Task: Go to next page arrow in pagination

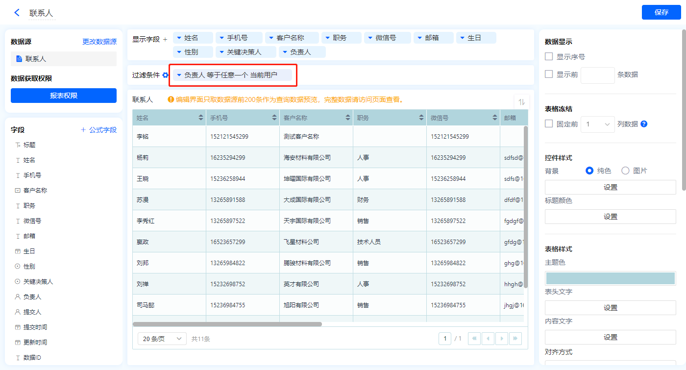Action: tap(502, 339)
